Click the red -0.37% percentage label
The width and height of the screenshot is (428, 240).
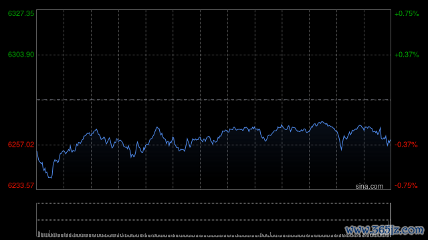pyautogui.click(x=406, y=145)
